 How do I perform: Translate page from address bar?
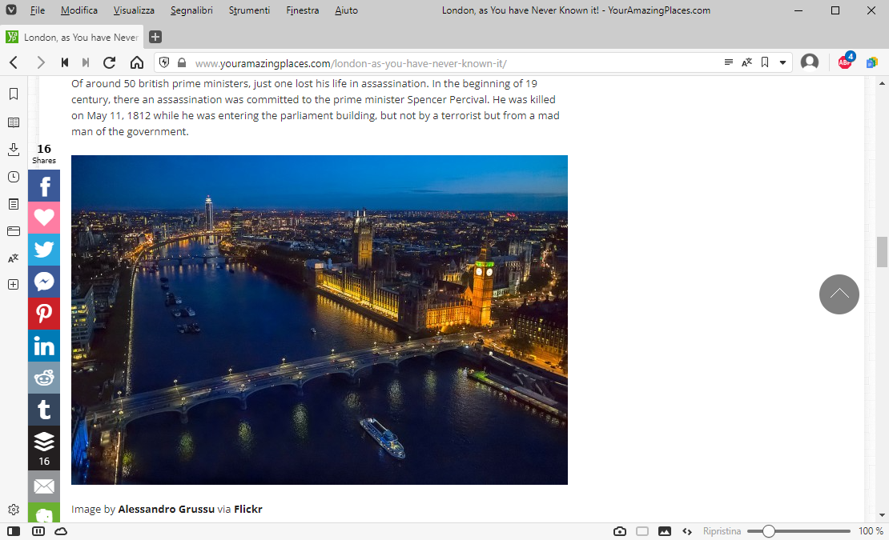746,62
